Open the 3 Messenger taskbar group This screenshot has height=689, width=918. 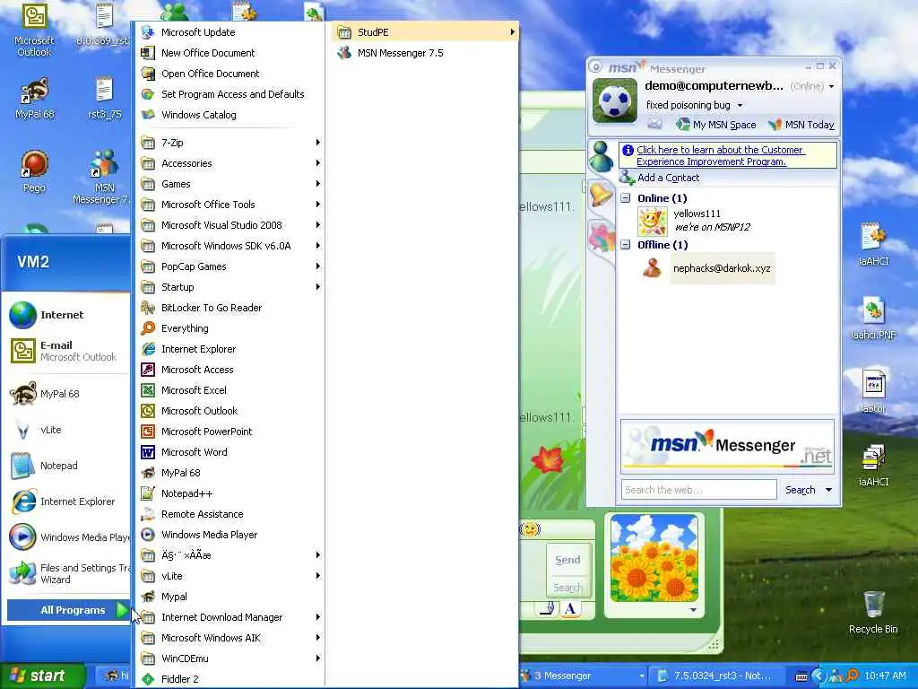[x=583, y=676]
